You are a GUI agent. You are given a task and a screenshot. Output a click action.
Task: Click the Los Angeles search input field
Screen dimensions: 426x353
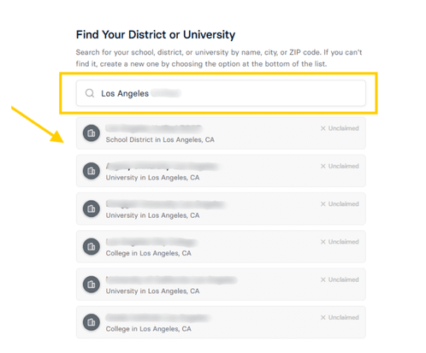pos(221,93)
